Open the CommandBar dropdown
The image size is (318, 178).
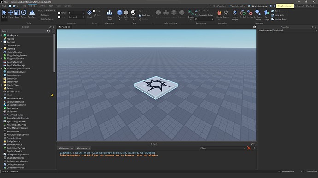[x=292, y=172]
